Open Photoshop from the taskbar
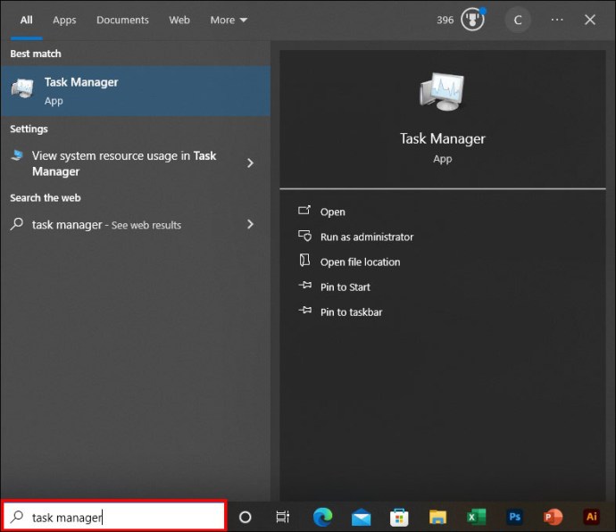This screenshot has width=616, height=532. point(514,517)
